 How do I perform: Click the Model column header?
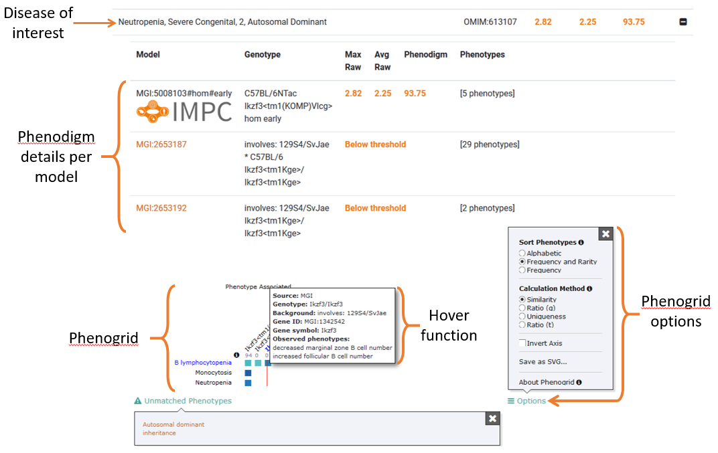coord(148,54)
